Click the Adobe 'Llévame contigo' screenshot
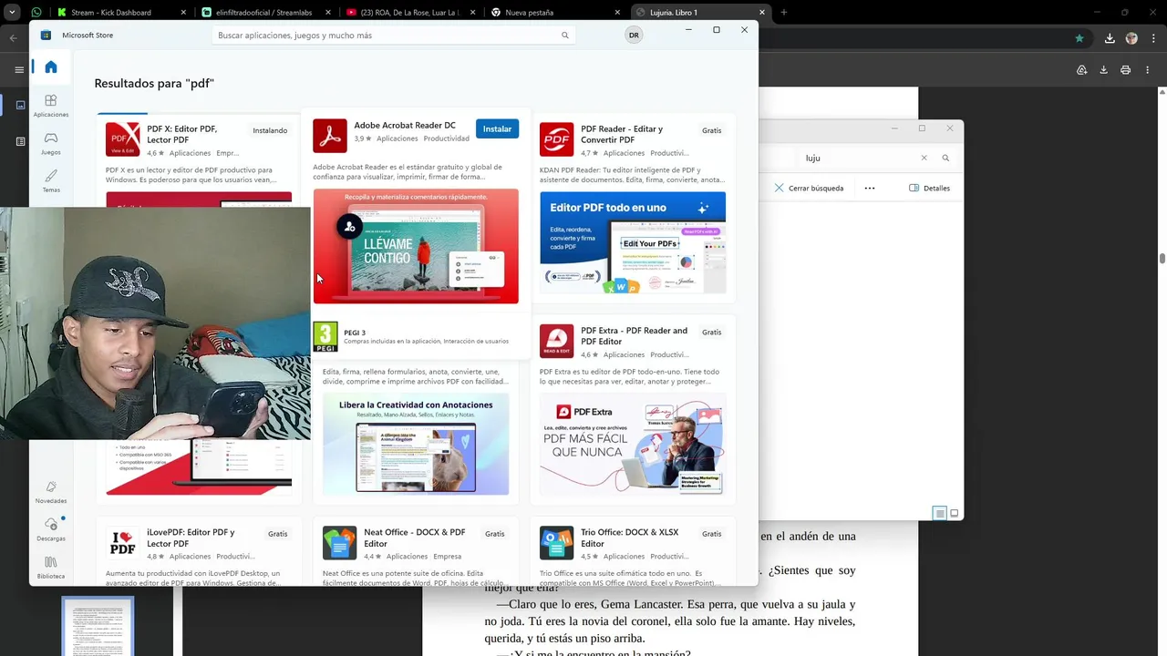Image resolution: width=1167 pixels, height=656 pixels. pyautogui.click(x=416, y=246)
